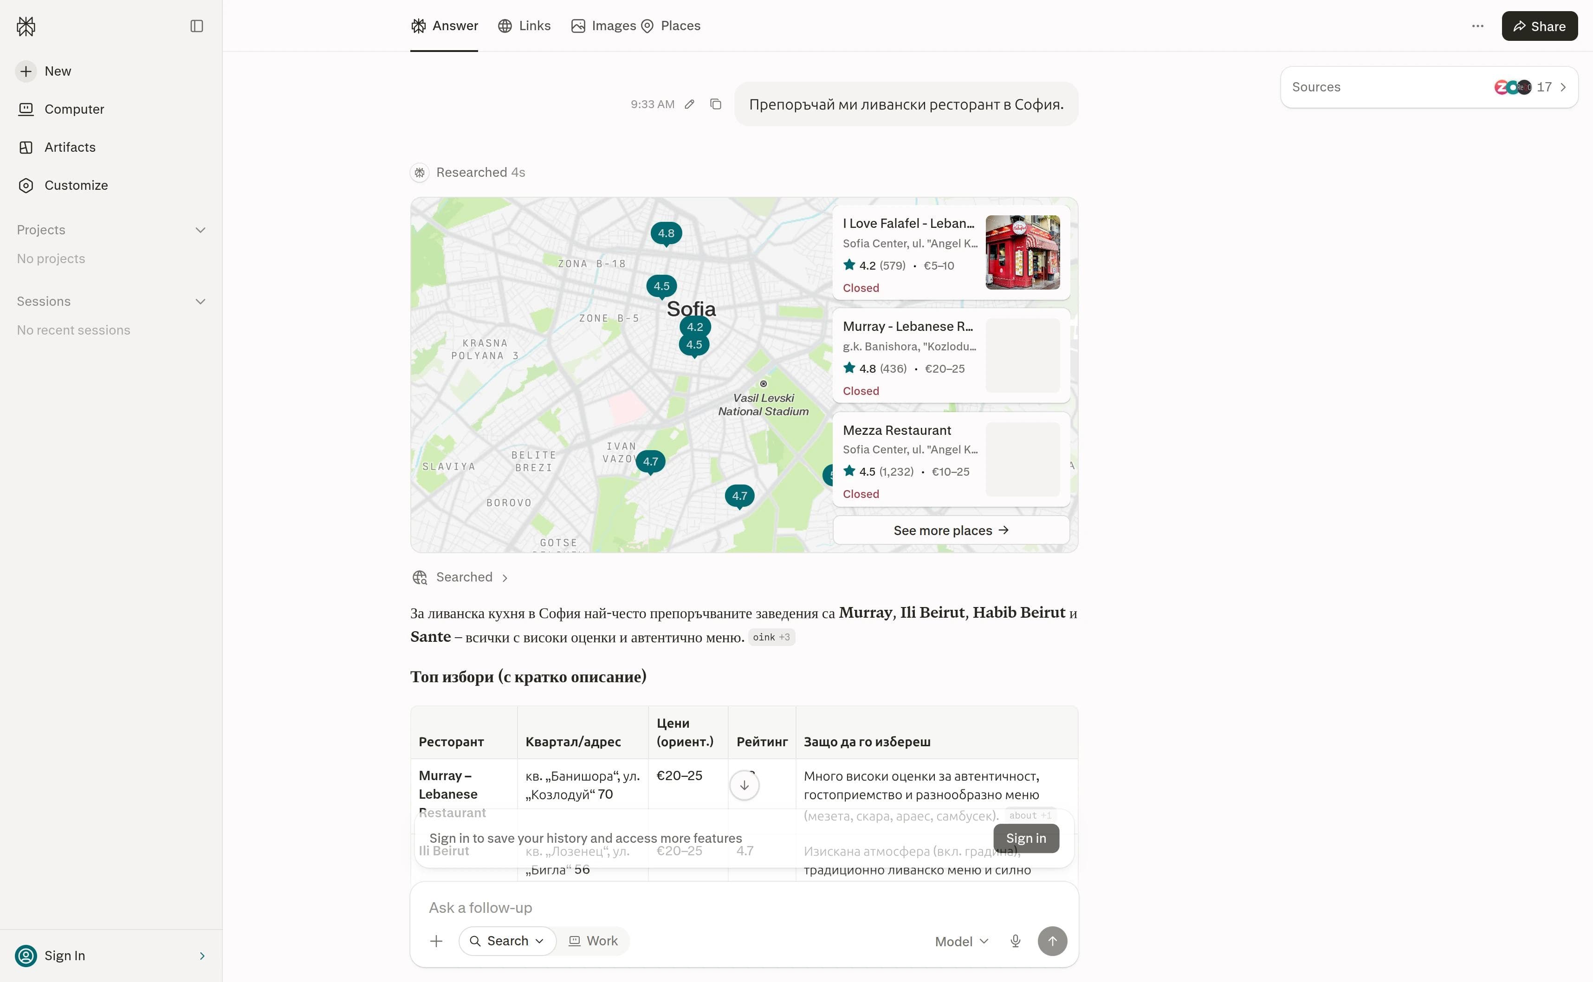Edit the query with pencil icon
The width and height of the screenshot is (1593, 982).
pos(690,104)
